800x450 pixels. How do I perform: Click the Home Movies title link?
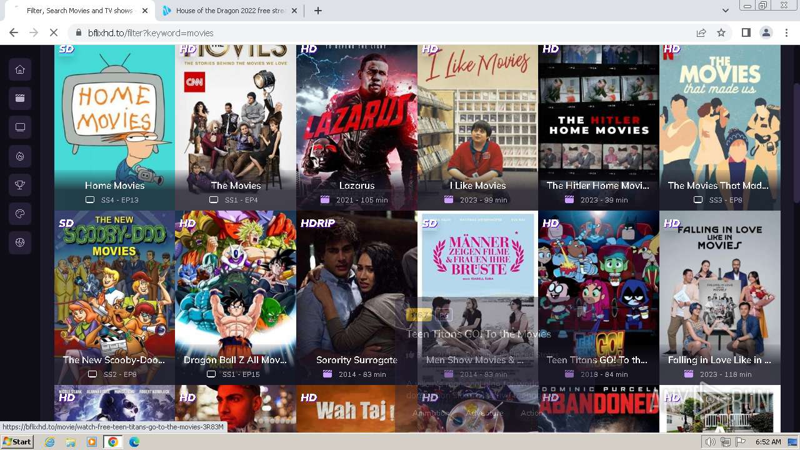(114, 186)
